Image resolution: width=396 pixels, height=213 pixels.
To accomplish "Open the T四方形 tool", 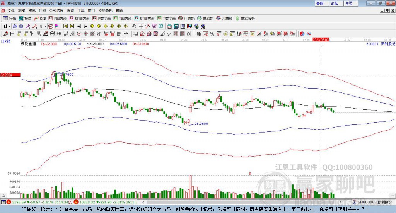I will pos(123,19).
